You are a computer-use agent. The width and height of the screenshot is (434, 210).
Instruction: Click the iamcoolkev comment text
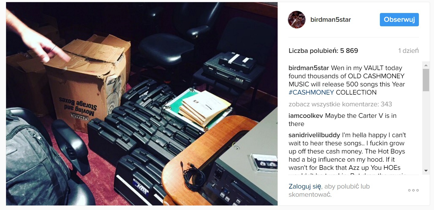343,120
